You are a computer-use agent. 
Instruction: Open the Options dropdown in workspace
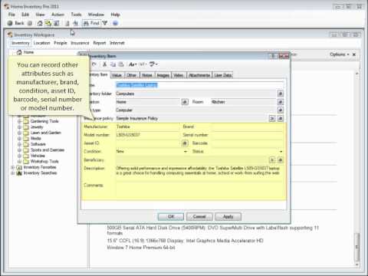339,54
